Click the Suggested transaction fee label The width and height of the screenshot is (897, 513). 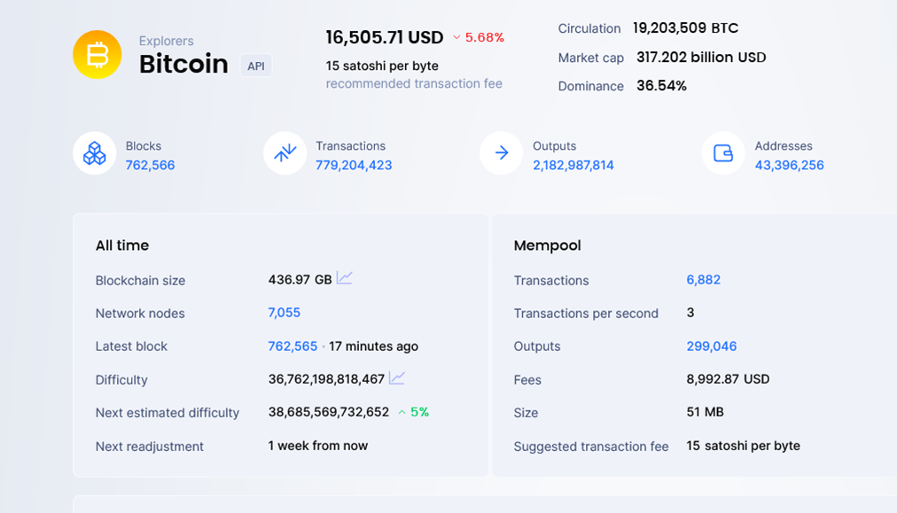591,447
